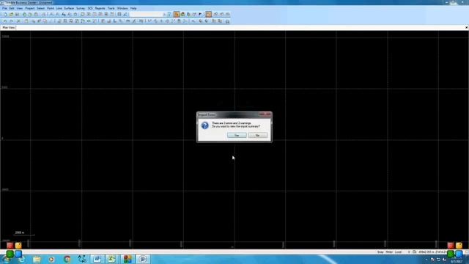Open Windows Media Player from taskbar
Image resolution: width=469 pixels, height=264 pixels.
(51, 259)
